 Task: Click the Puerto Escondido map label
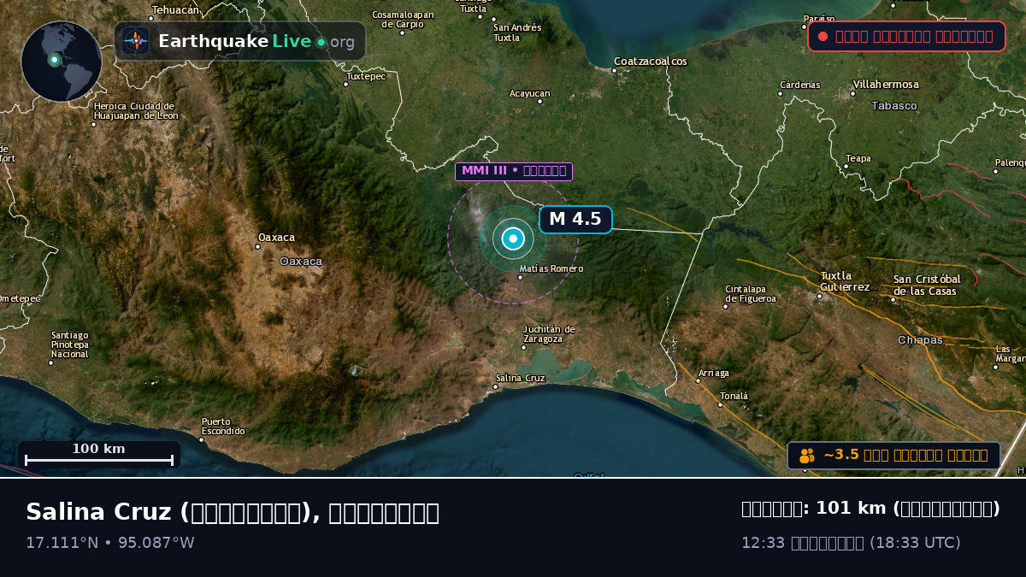tap(223, 426)
